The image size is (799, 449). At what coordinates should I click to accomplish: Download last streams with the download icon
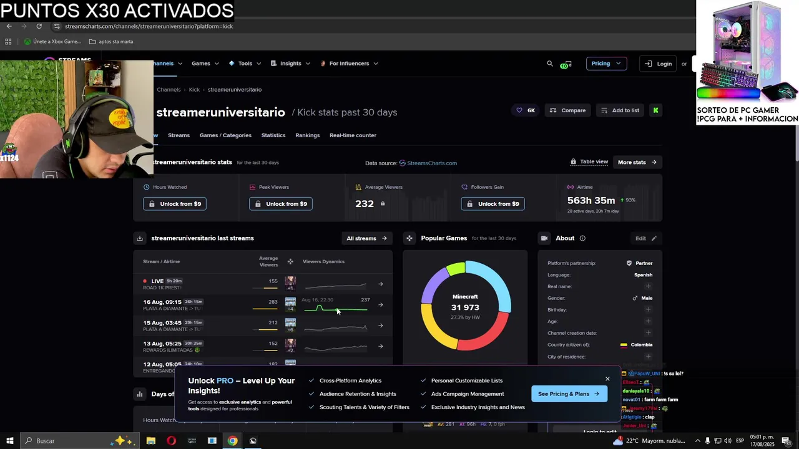(x=140, y=238)
